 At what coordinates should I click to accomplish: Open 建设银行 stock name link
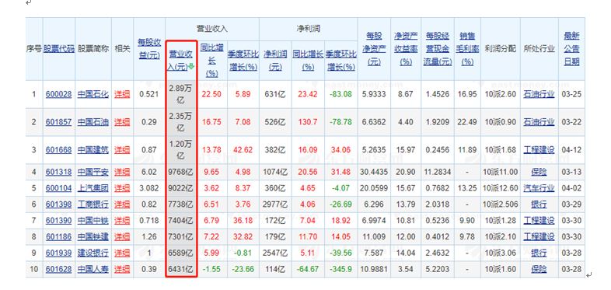click(x=93, y=253)
